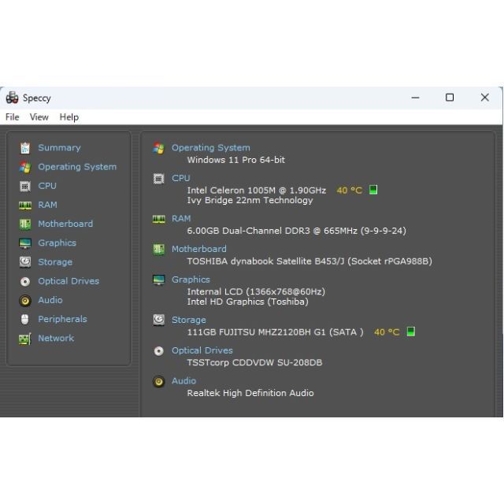
Task: Click 'Realtek High Definition Audio' text
Action: point(250,393)
